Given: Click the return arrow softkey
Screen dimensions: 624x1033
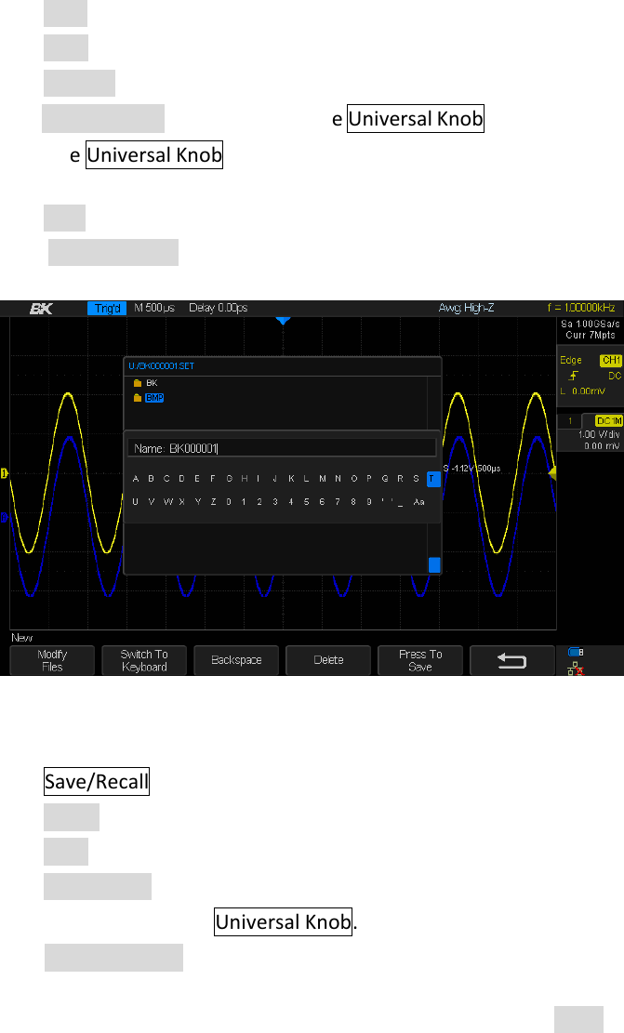Looking at the screenshot, I should (511, 660).
